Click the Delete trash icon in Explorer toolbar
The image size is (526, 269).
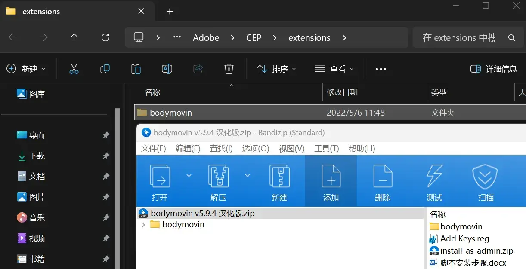(x=229, y=69)
